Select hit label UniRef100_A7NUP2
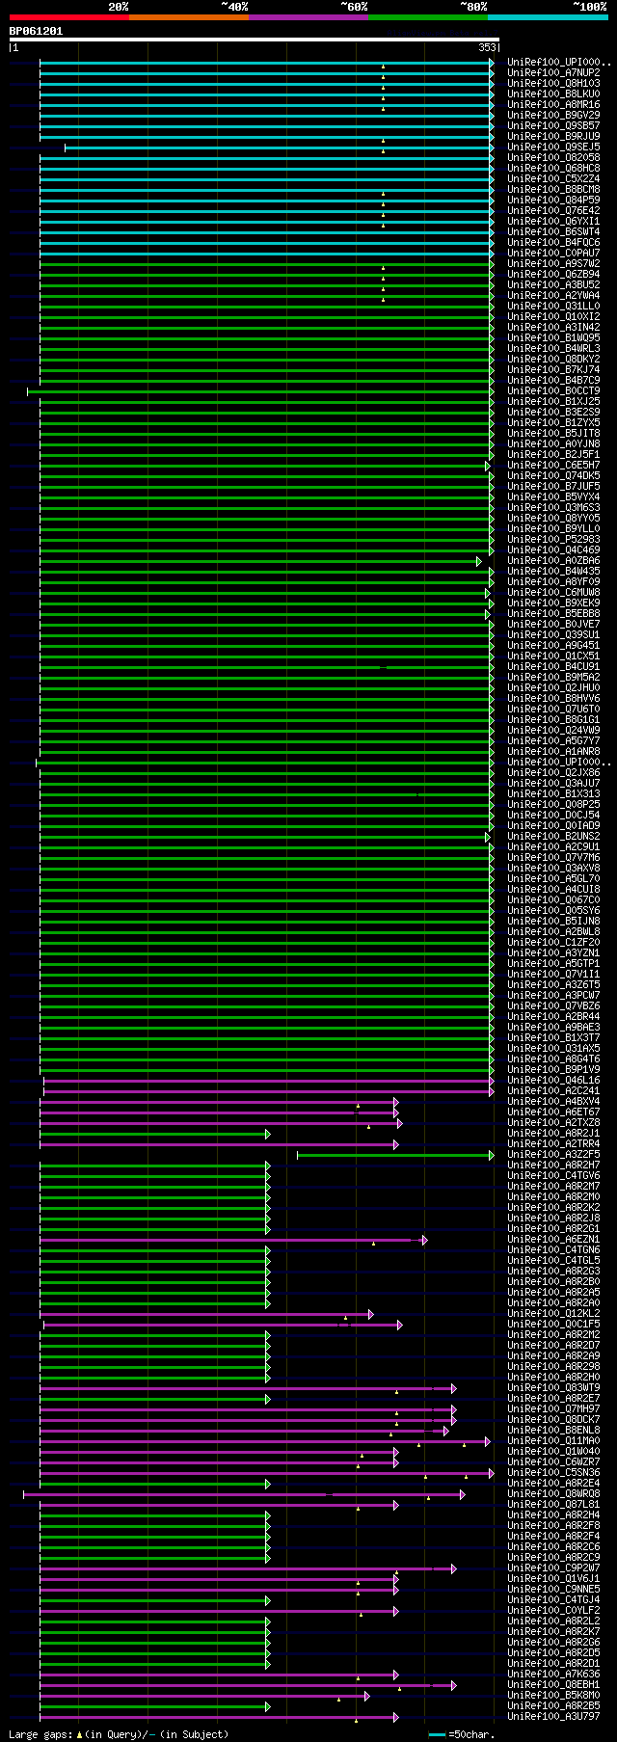The image size is (617, 1742). (553, 72)
